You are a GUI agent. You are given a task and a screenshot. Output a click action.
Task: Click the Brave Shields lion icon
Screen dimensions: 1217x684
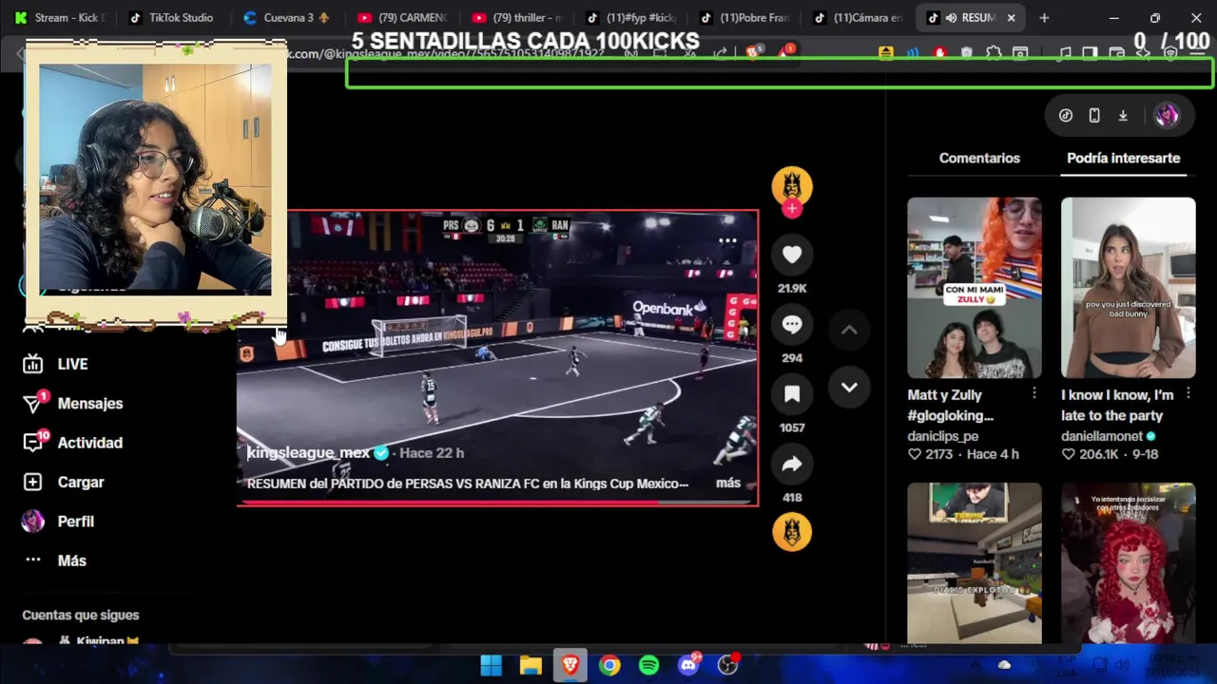click(x=753, y=52)
